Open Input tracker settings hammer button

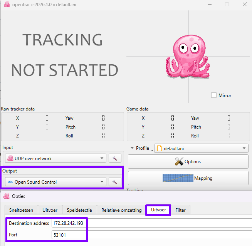(x=115, y=158)
